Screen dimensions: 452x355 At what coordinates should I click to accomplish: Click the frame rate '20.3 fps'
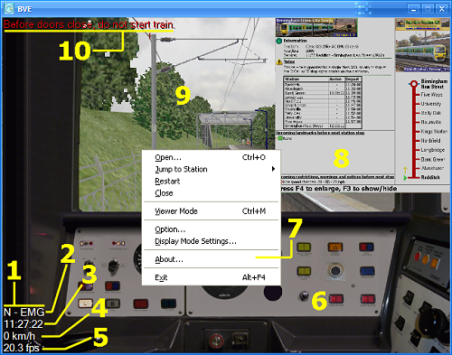pyautogui.click(x=22, y=348)
